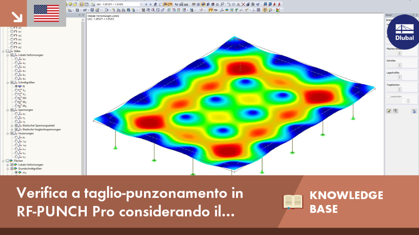Screen dimensions: 419x235
Task: Click the Mz moment radio button
Action: [x=16, y=106]
